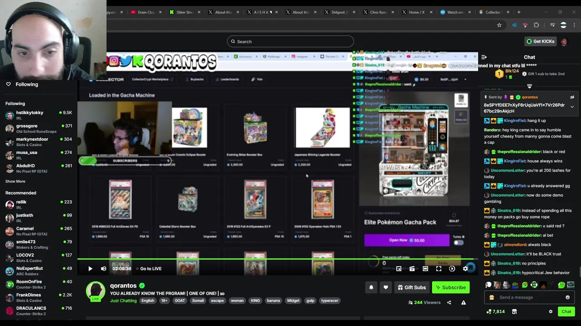Click the 7,814 channel points balance
Image resolution: width=581 pixels, height=326 pixels.
click(495, 312)
